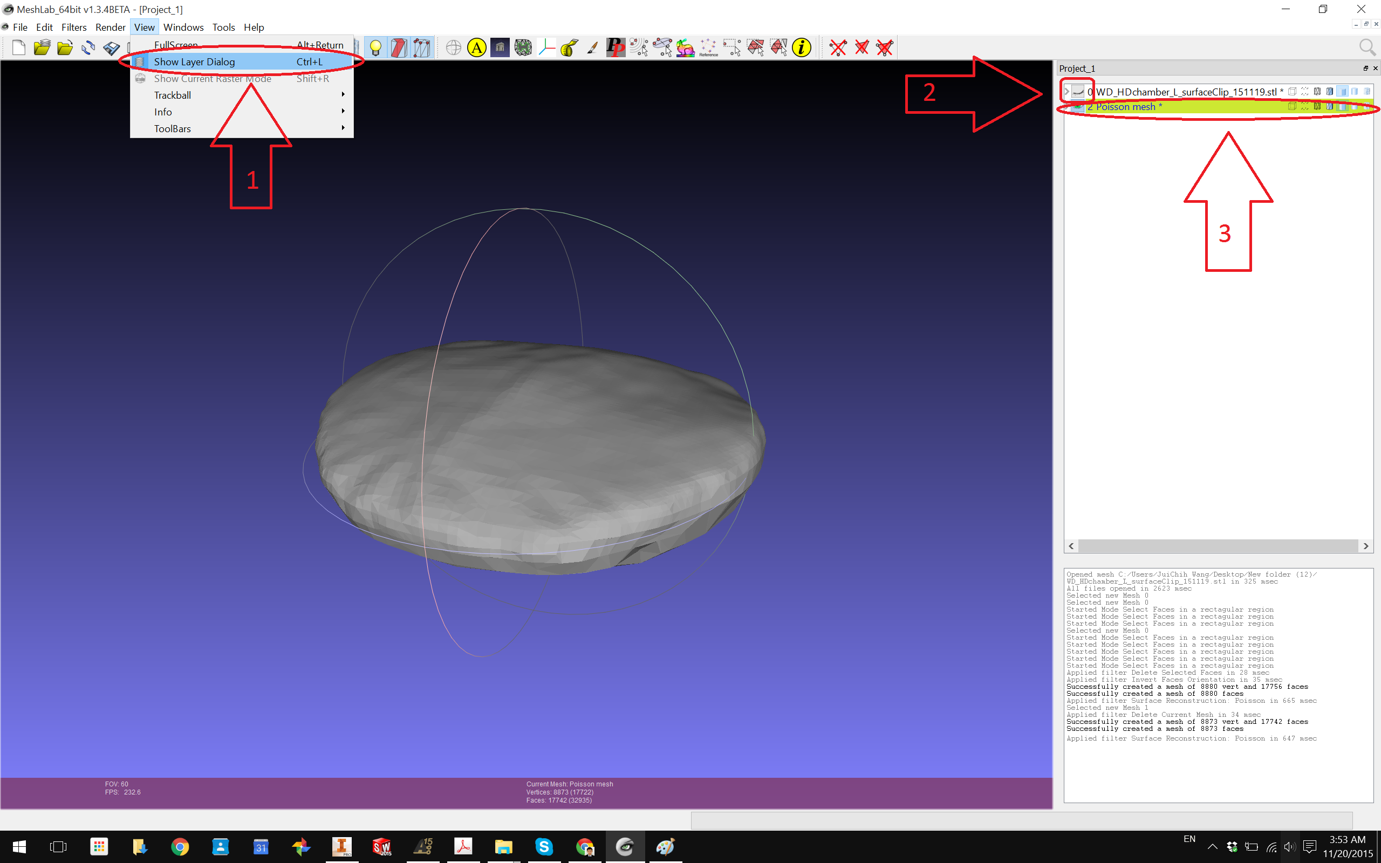Click Delete Selected Vertices red X icon

click(x=838, y=48)
